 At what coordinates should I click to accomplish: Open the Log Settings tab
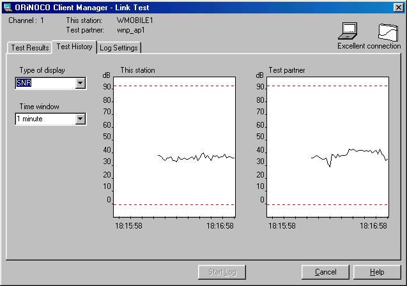click(x=119, y=48)
